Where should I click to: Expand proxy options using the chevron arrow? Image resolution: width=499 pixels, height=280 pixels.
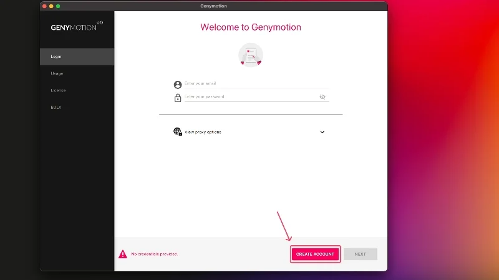coord(322,132)
